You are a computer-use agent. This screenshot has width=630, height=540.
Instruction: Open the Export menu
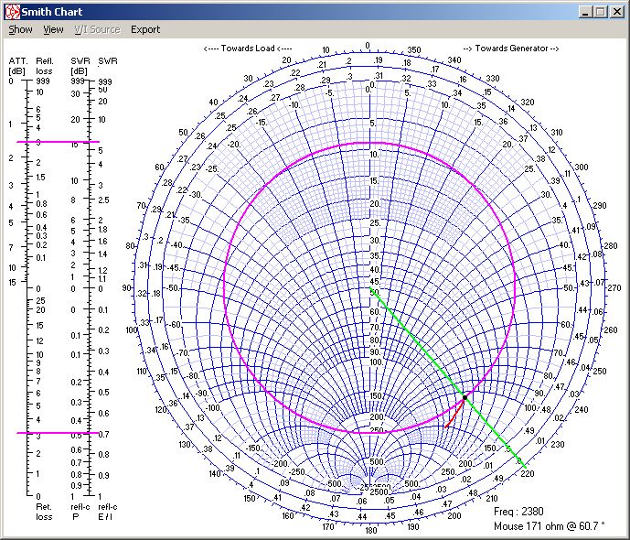point(145,29)
